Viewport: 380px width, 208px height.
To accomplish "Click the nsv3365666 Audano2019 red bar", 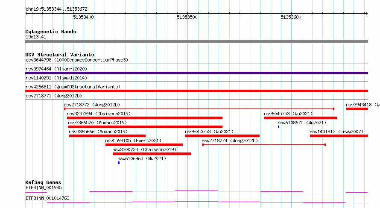I will [x=107, y=136].
